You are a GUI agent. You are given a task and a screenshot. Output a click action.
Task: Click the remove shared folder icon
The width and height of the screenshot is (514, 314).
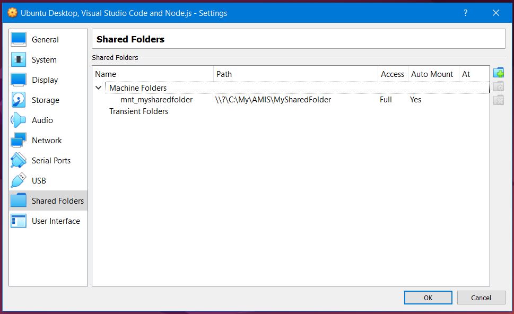[x=499, y=100]
